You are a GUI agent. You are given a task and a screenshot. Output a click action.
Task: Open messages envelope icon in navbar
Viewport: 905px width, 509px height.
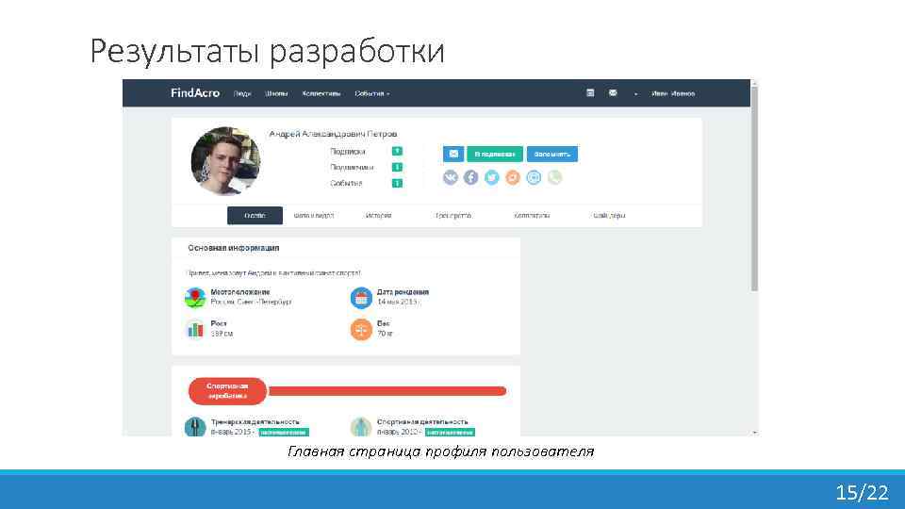click(613, 93)
